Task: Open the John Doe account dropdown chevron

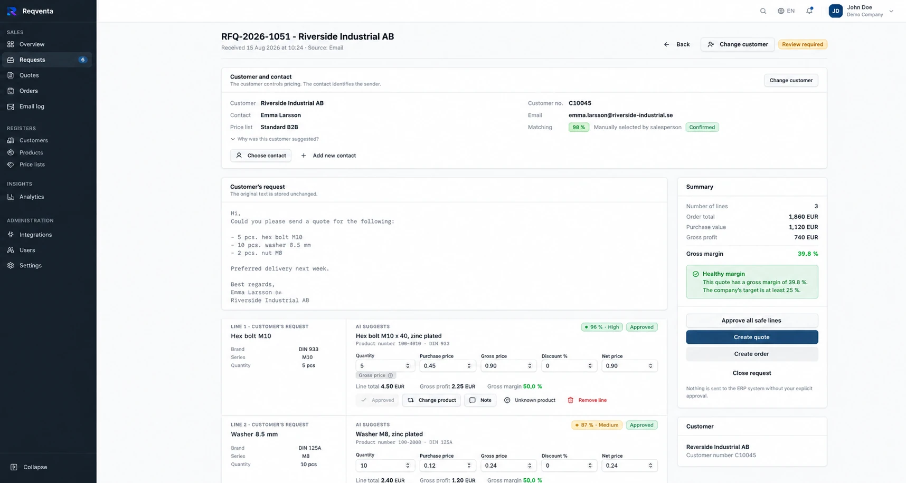Action: click(x=891, y=11)
